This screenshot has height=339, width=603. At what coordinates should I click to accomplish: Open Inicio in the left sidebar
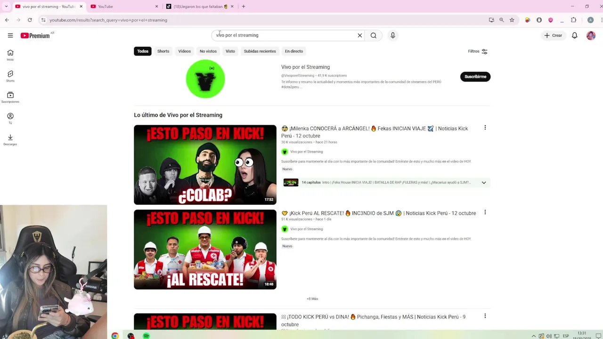point(10,55)
